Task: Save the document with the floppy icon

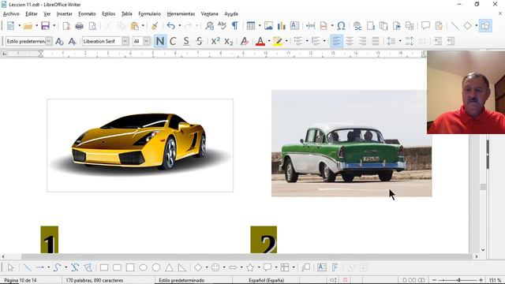Action: pos(46,26)
